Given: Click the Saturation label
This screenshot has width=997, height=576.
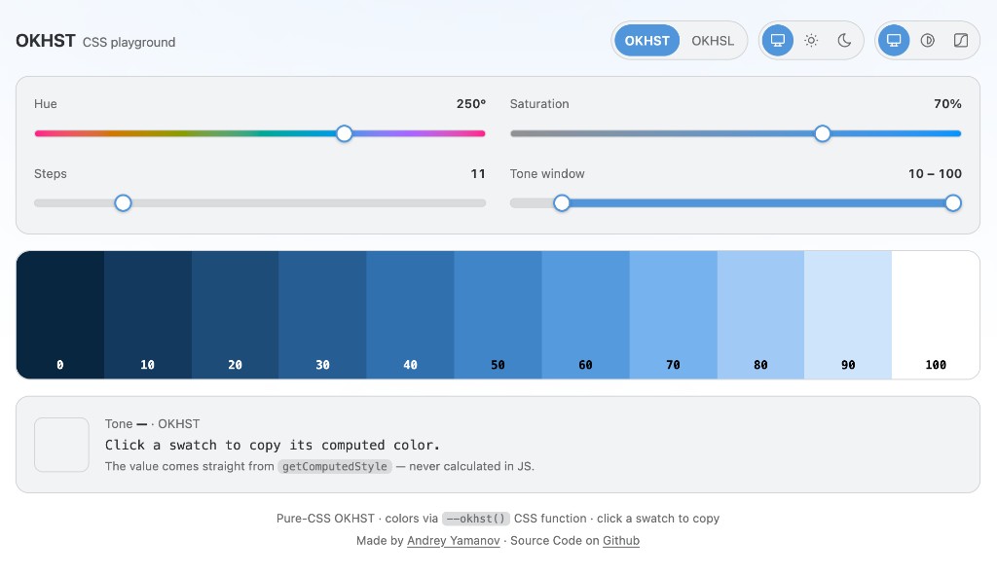Looking at the screenshot, I should click(539, 104).
